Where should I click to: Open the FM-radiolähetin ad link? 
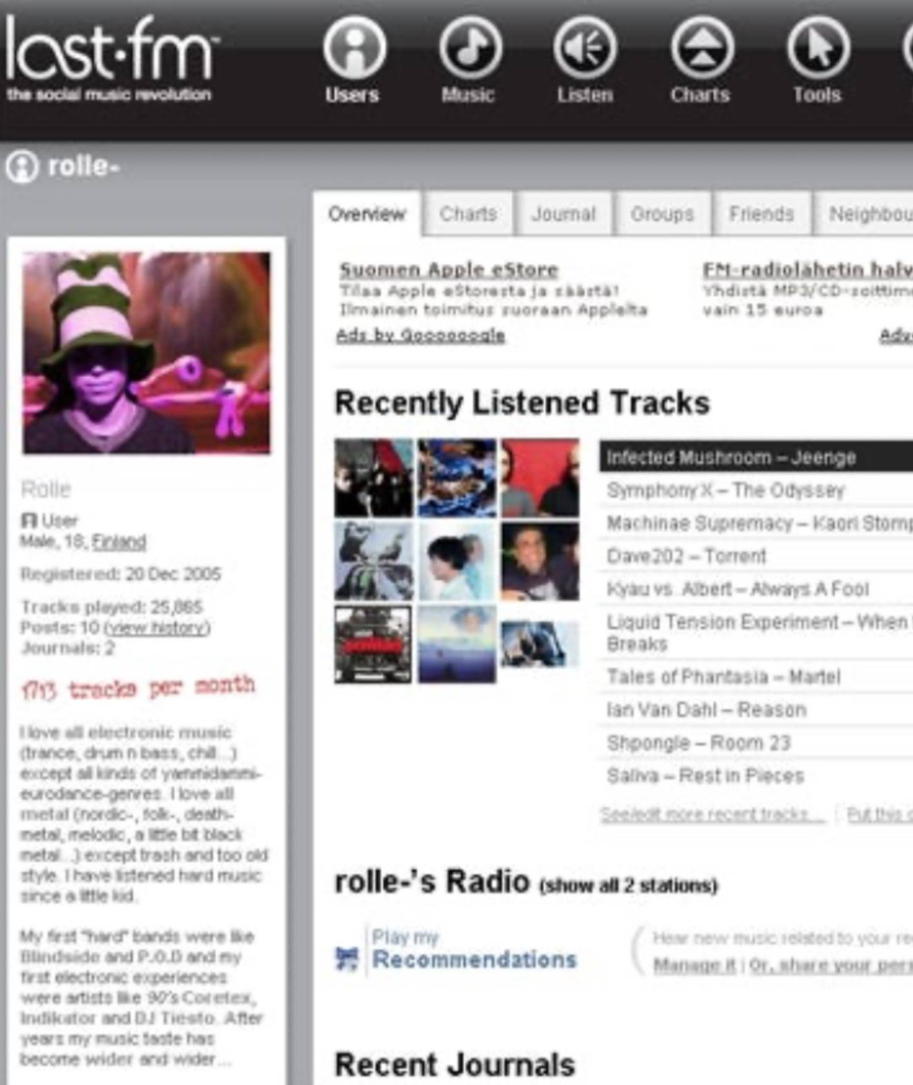807,269
